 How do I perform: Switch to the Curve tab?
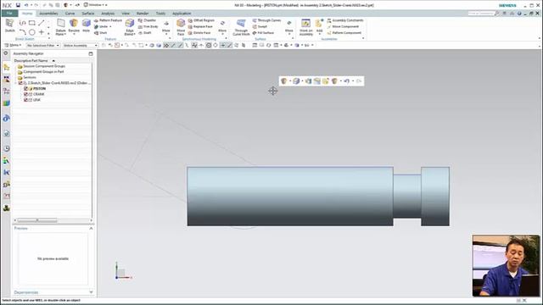click(70, 14)
